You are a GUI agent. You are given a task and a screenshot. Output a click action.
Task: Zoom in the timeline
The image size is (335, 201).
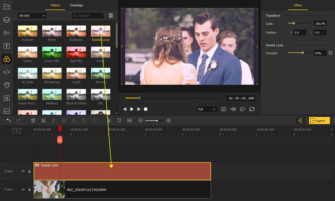169,121
